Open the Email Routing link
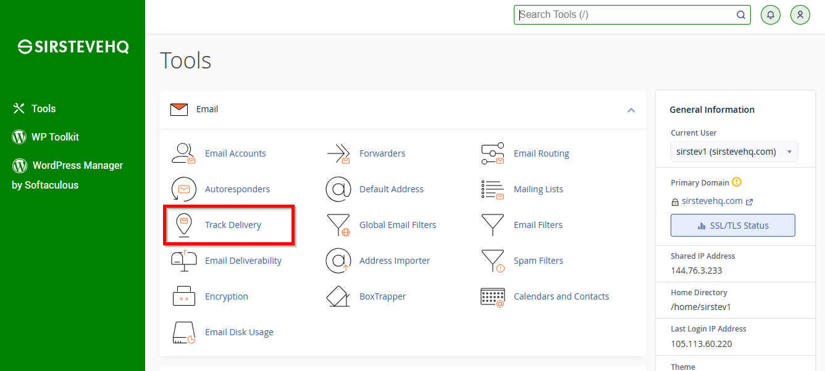Screen dimensions: 825x371 click(x=542, y=153)
